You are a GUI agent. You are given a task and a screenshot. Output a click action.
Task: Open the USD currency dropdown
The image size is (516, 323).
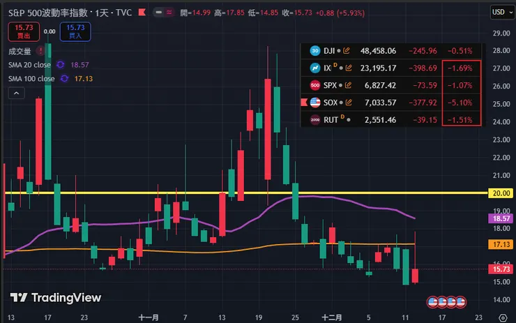tap(502, 12)
